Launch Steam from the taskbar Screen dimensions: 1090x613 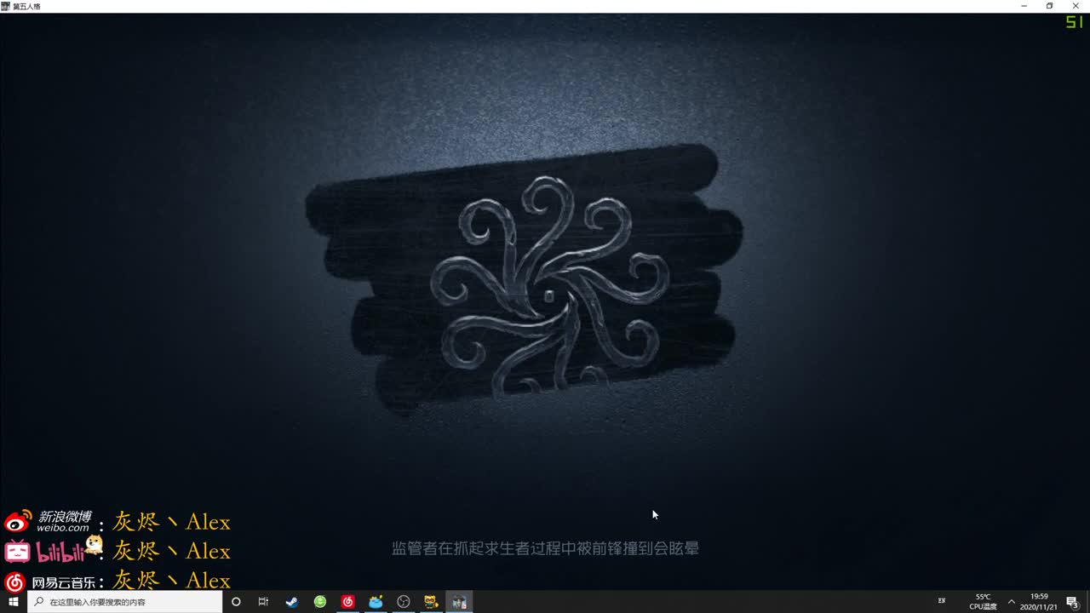tap(291, 601)
